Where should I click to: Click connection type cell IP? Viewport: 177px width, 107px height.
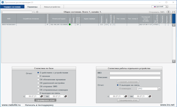coord(47,25)
